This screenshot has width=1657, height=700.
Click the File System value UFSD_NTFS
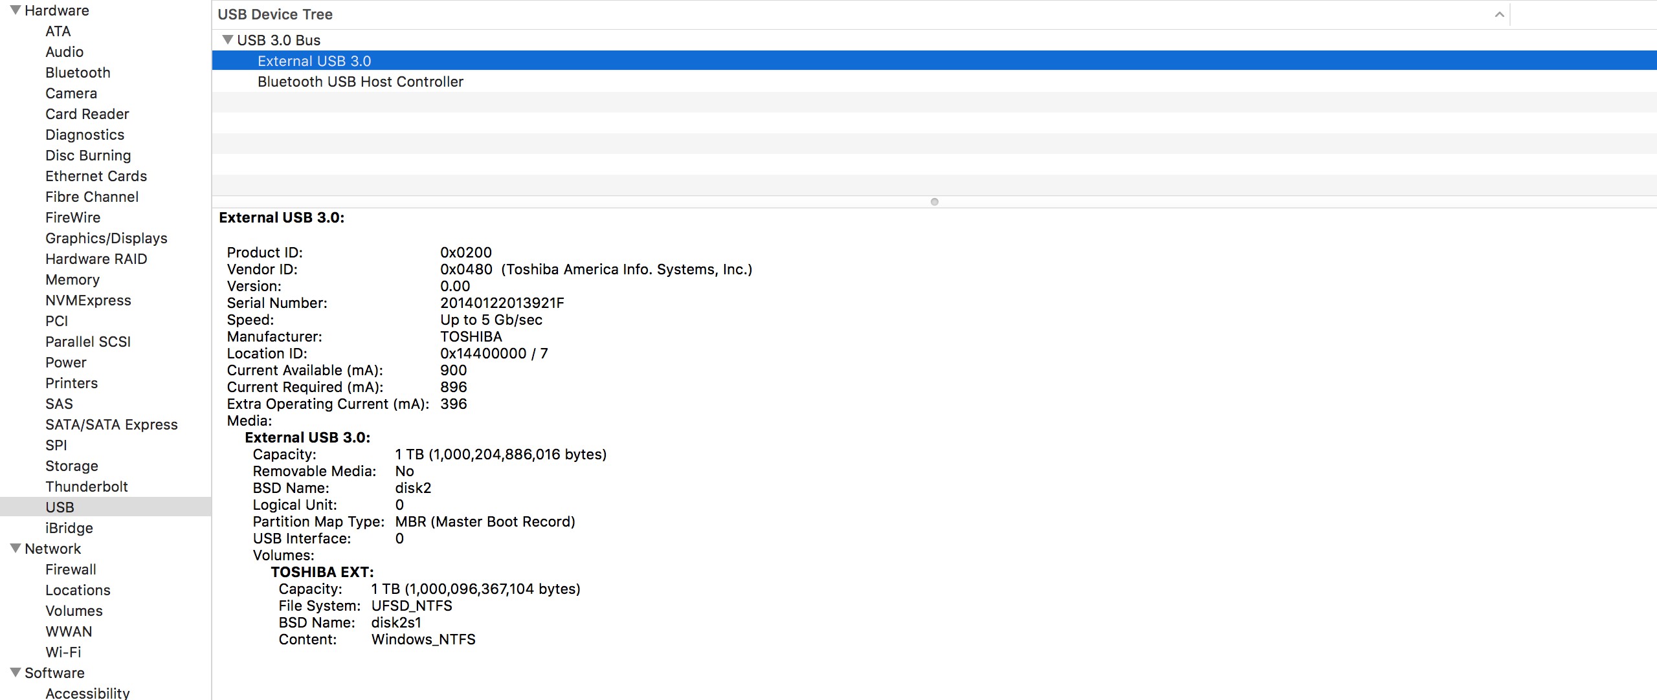[412, 606]
